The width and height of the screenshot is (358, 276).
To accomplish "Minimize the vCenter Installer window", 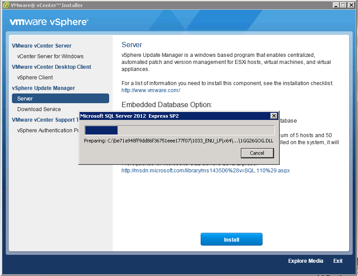I will coord(336,5).
